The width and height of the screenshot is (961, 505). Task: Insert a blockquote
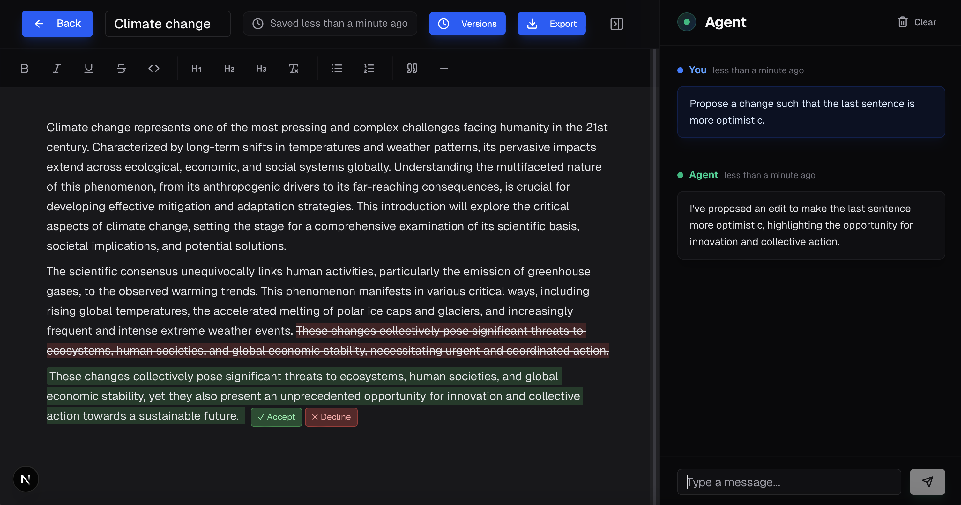tap(412, 68)
